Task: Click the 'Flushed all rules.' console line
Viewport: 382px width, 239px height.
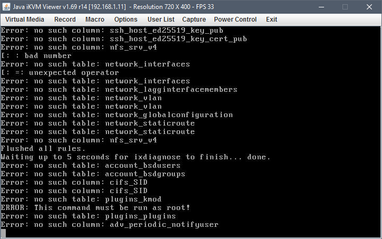Action: pyautogui.click(x=43, y=149)
